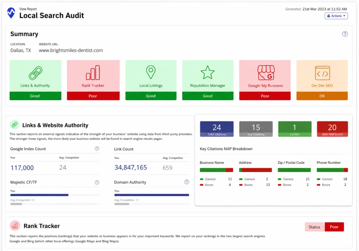Open the Rank Tracker bar chart icon
359x251 pixels.
(x=93, y=73)
